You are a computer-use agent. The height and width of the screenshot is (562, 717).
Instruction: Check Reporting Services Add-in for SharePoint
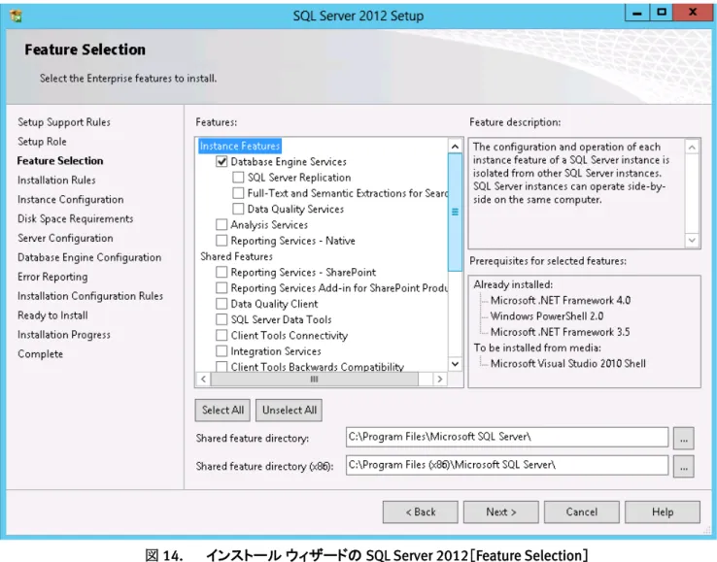click(222, 288)
